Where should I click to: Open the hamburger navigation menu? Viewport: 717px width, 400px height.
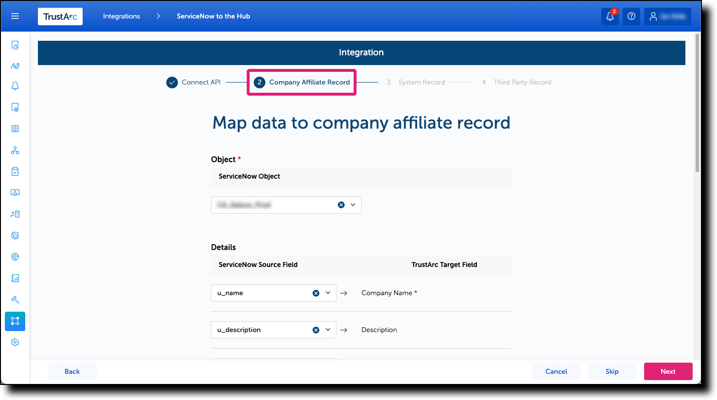pos(15,16)
